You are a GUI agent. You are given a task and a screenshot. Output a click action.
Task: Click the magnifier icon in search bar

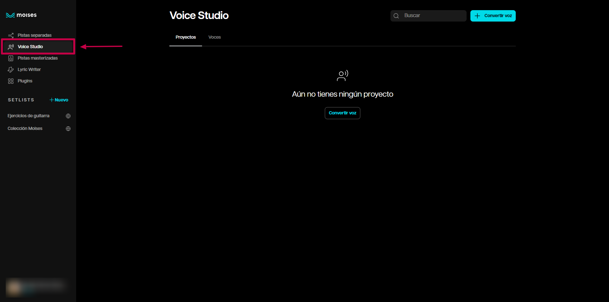[396, 16]
